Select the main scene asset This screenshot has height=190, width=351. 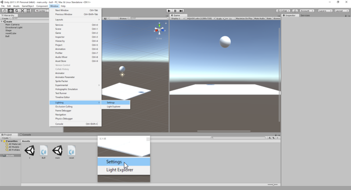click(x=57, y=152)
